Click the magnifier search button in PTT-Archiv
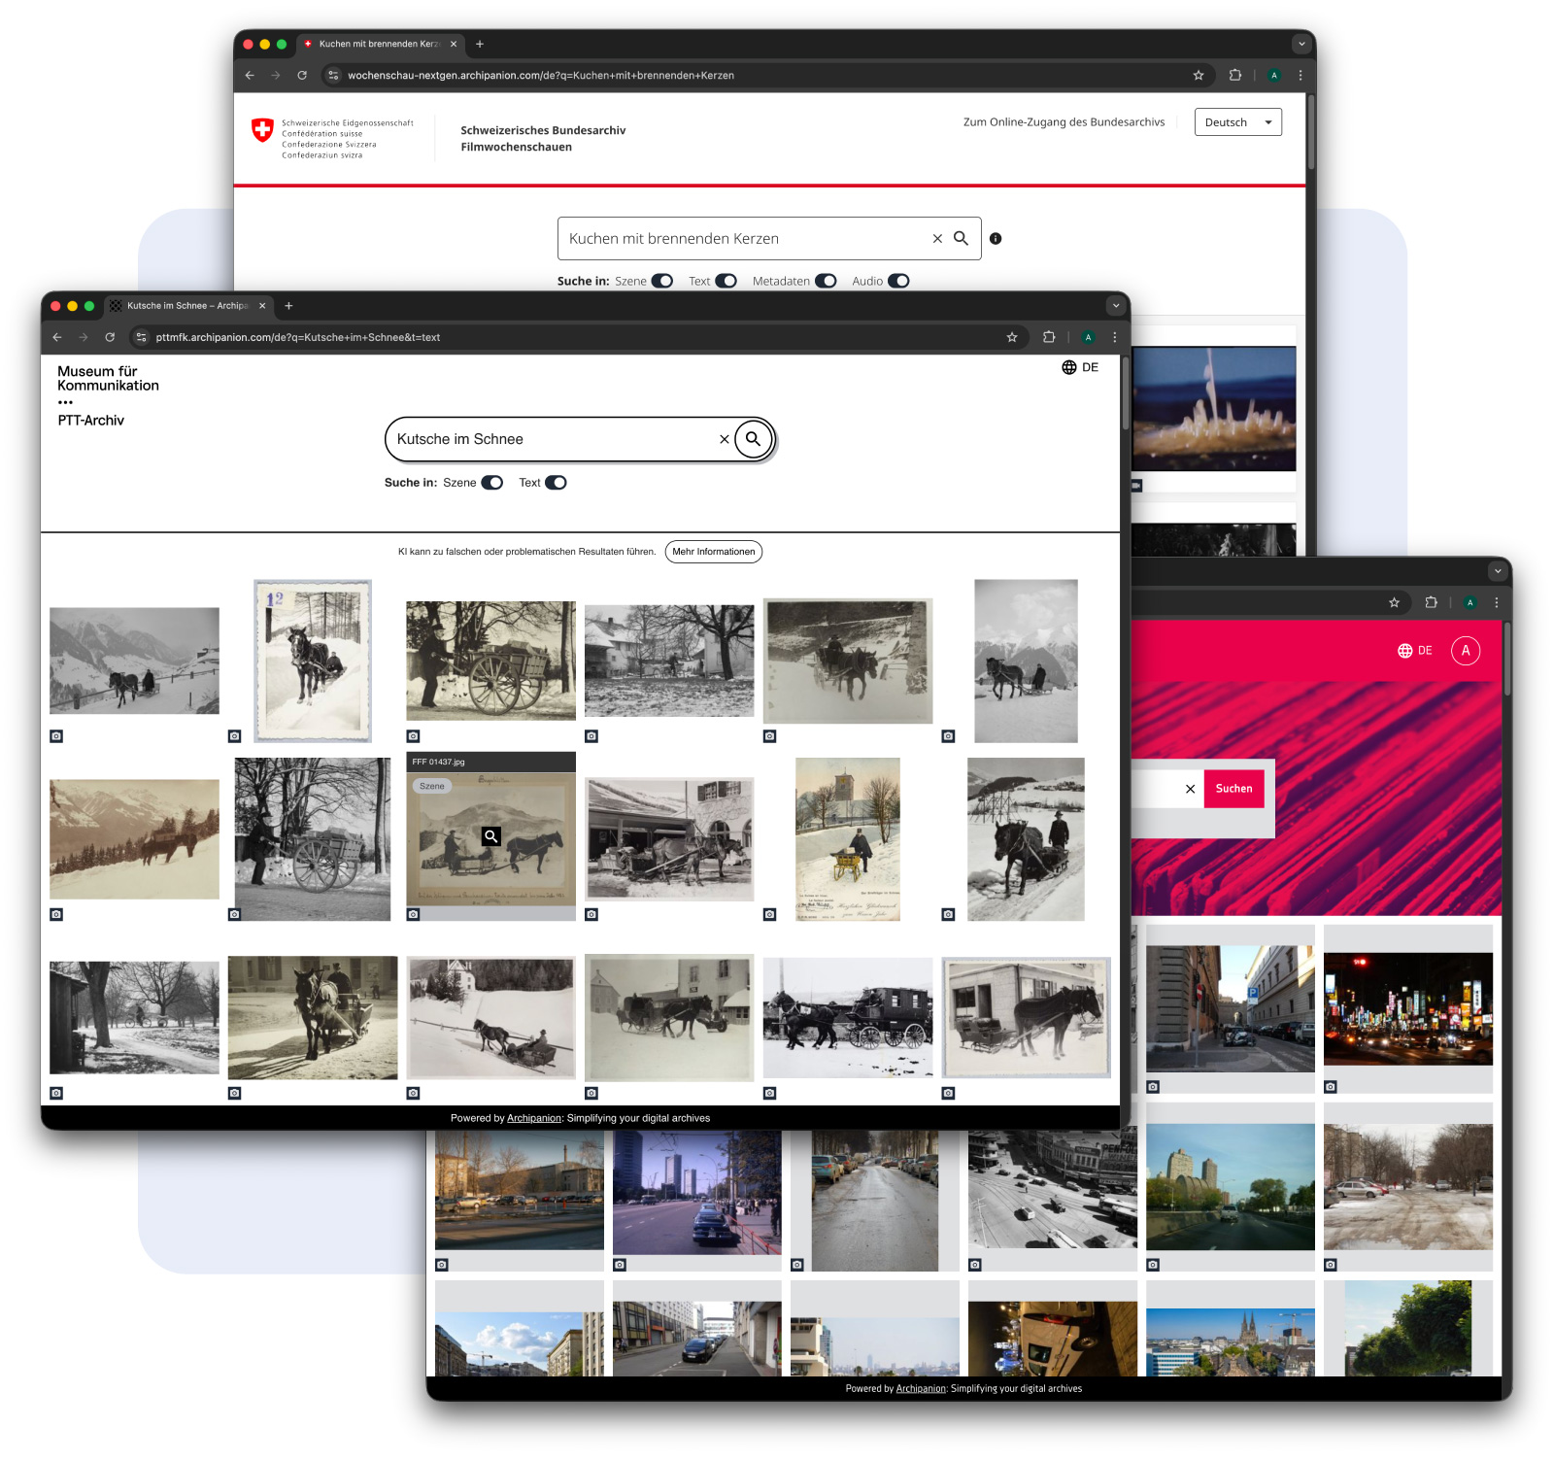Image resolution: width=1554 pixels, height=1460 pixels. pos(753,439)
